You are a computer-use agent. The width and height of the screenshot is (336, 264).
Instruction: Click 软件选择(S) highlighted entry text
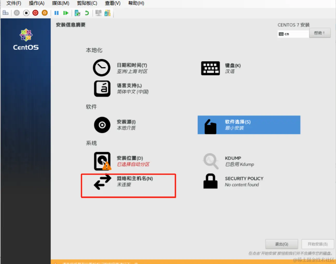click(x=238, y=122)
